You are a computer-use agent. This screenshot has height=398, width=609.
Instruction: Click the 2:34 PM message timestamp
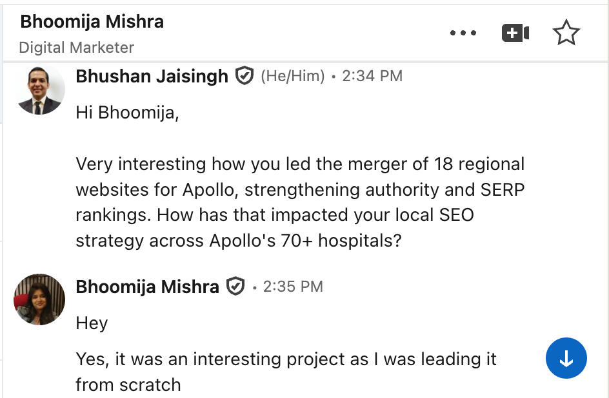pyautogui.click(x=372, y=76)
